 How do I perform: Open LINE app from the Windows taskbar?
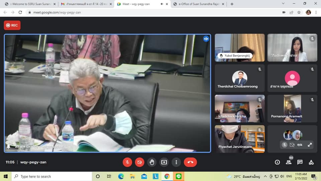click(178, 176)
